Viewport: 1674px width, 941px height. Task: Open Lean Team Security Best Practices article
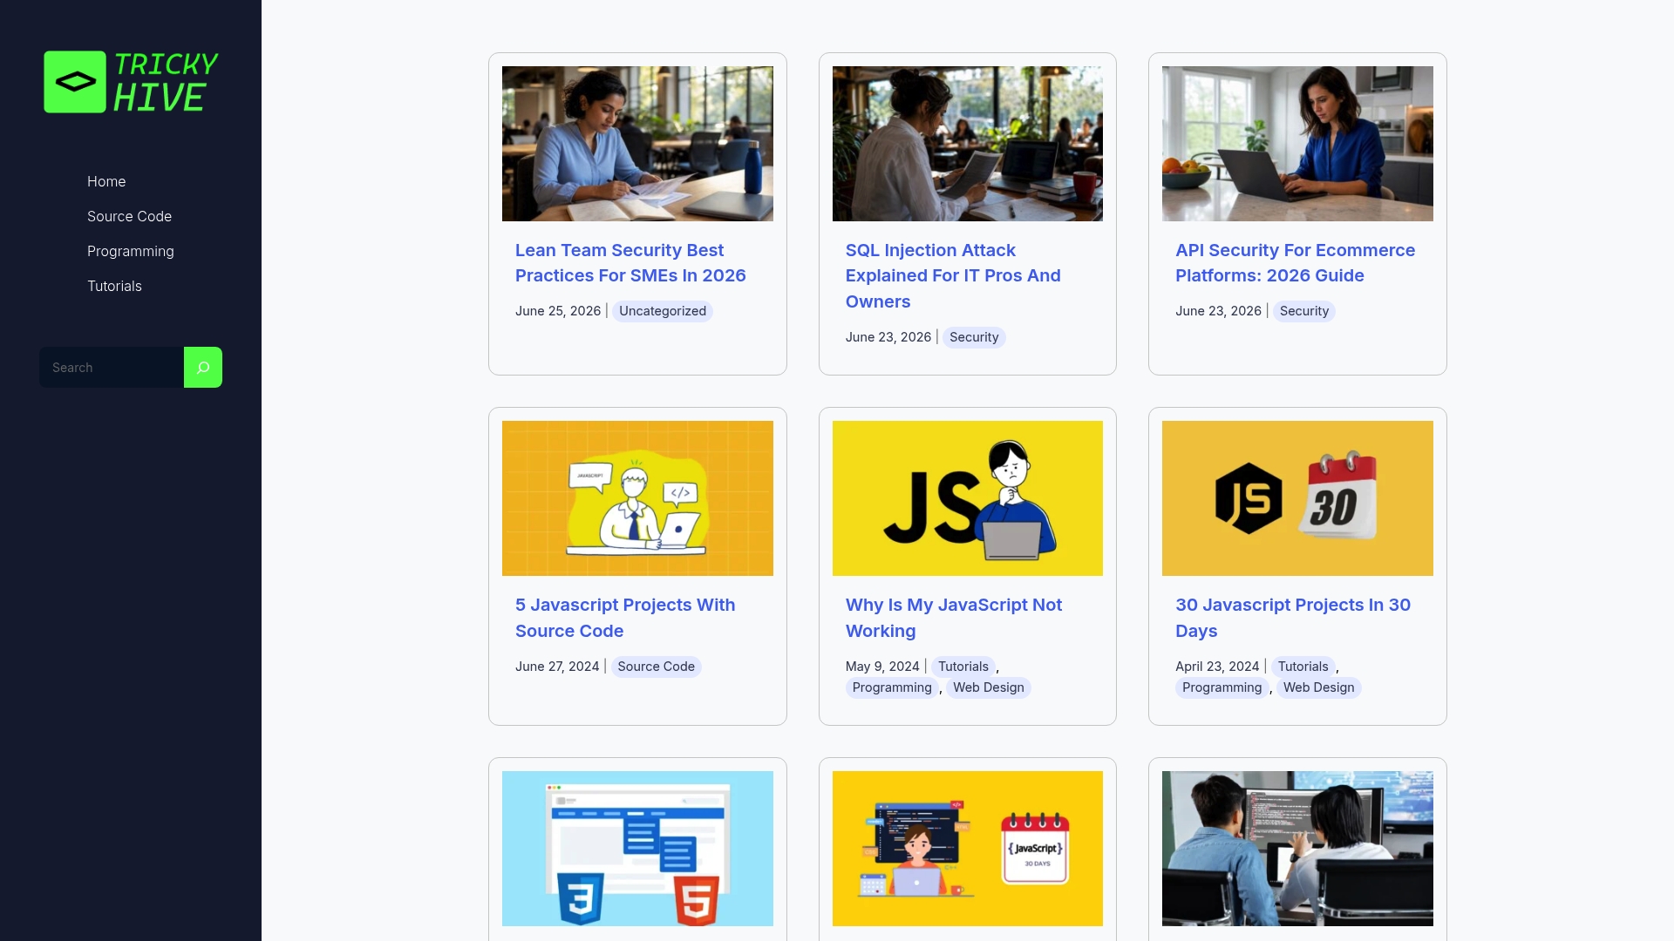(x=630, y=263)
